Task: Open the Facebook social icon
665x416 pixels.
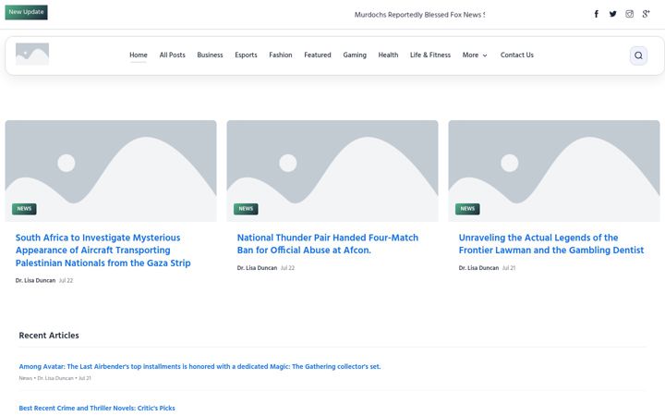Action: coord(597,14)
